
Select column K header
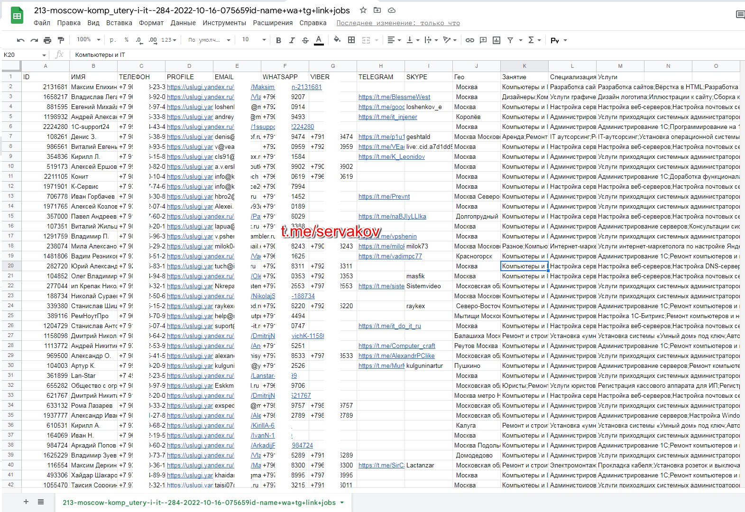coord(524,66)
